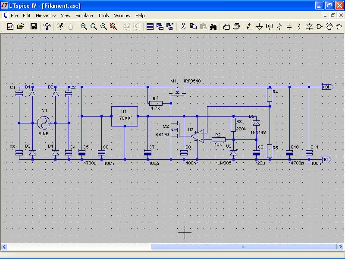This screenshot has width=345, height=259.
Task: Select the Draw Wire pencil tool
Action: coord(249,27)
